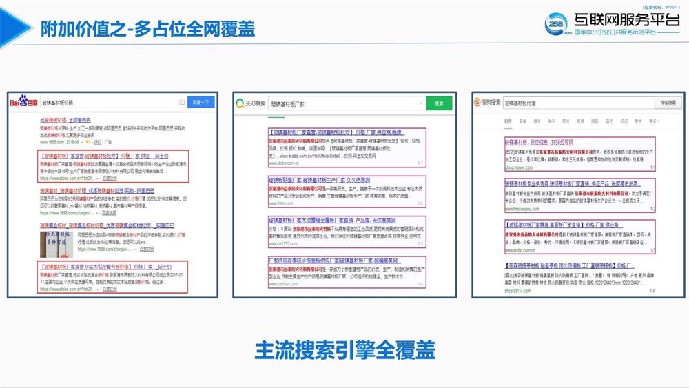This screenshot has height=388, width=689.
Task: Select the 网页 tab in Sogou
Action: tap(508, 121)
